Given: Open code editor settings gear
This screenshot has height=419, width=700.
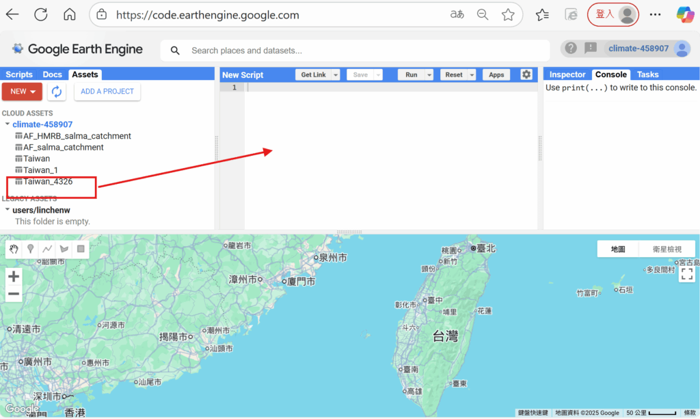Looking at the screenshot, I should coord(526,75).
